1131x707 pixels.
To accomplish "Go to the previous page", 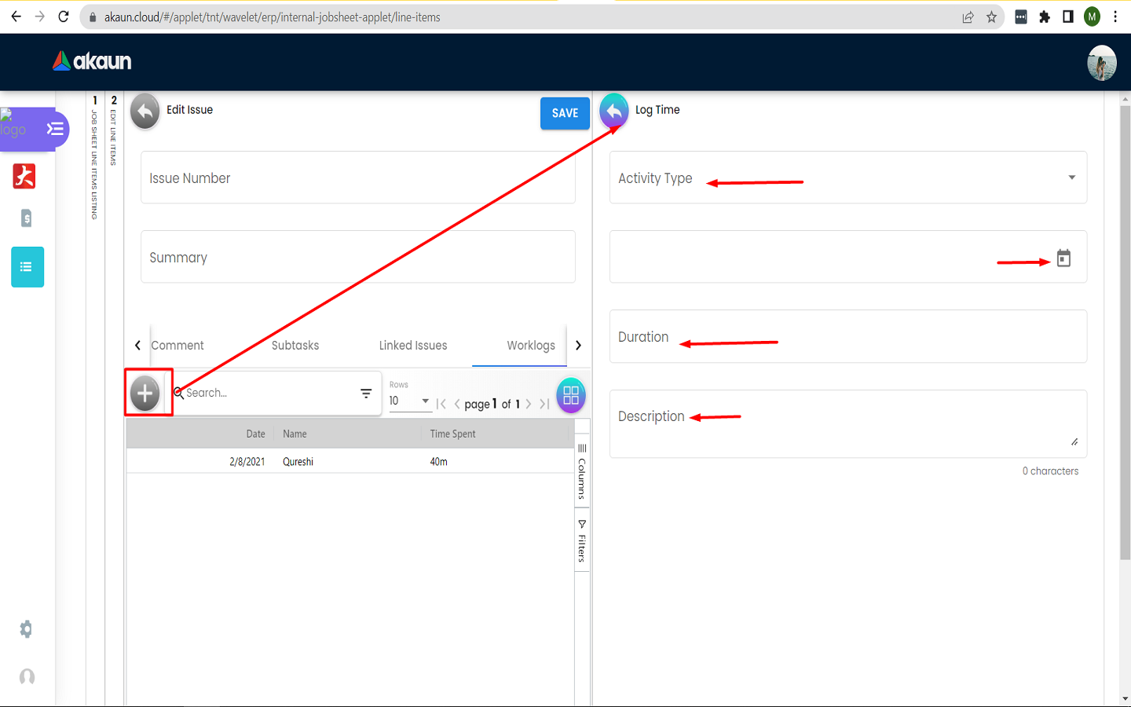I will [457, 404].
